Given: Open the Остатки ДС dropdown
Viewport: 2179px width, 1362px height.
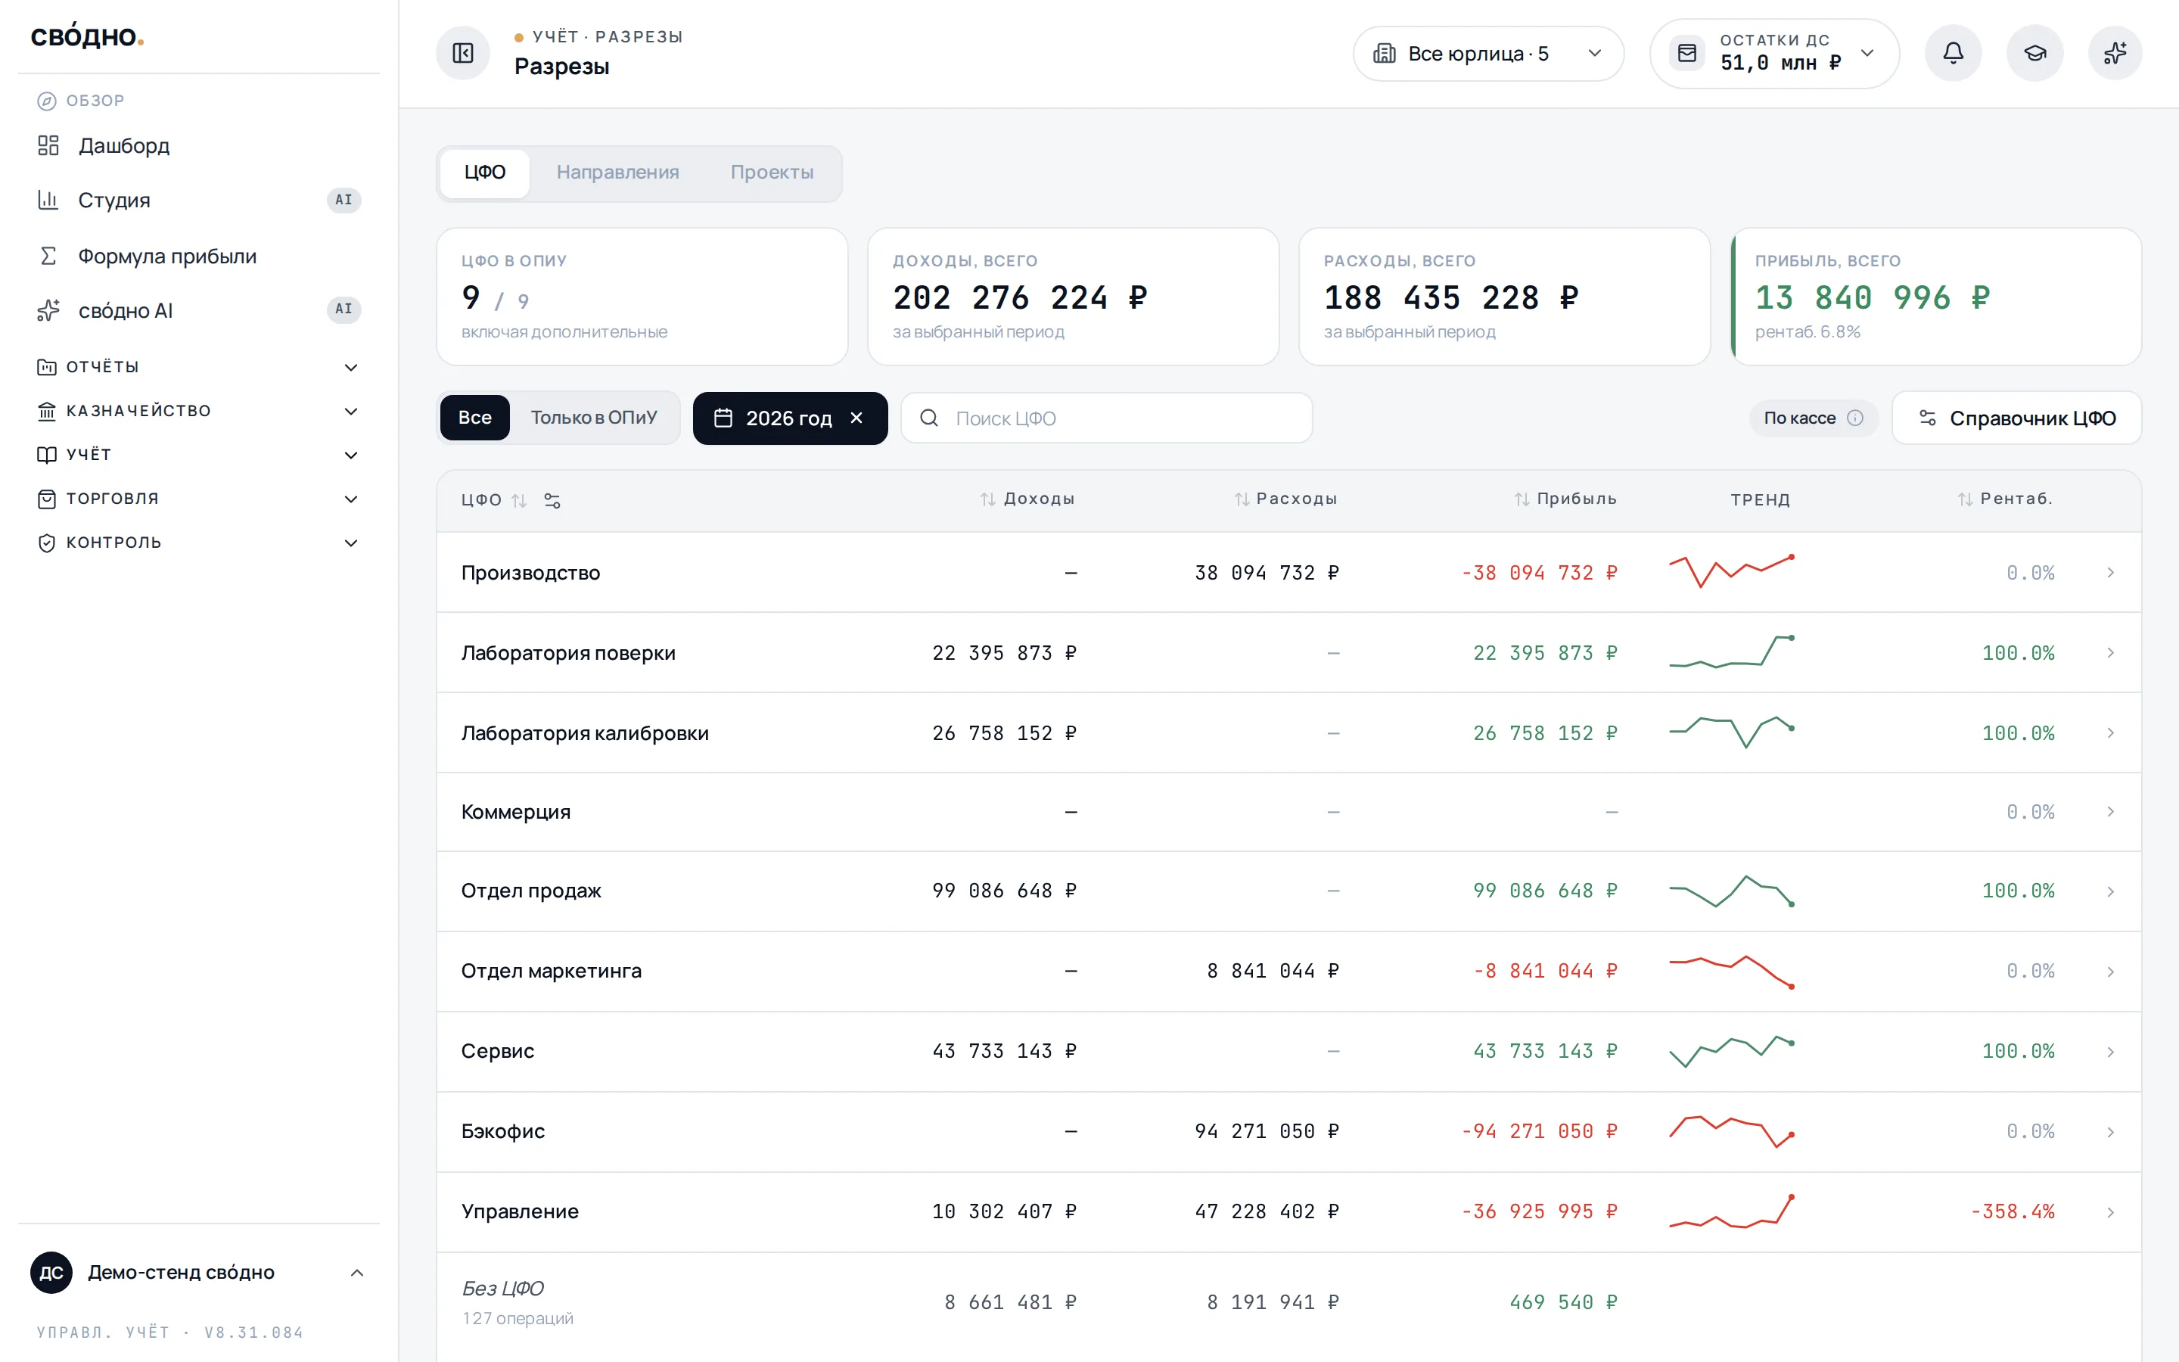Looking at the screenshot, I should click(1773, 53).
